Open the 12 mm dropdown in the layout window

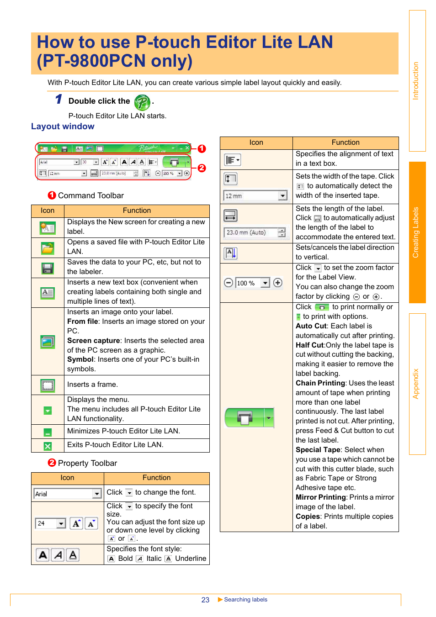(x=84, y=174)
